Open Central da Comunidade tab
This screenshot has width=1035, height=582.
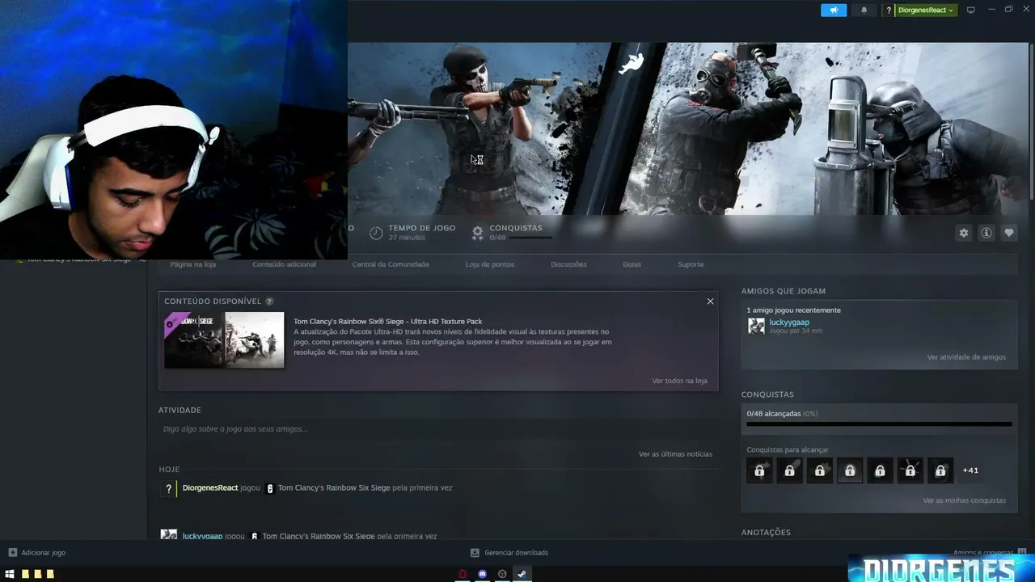391,264
